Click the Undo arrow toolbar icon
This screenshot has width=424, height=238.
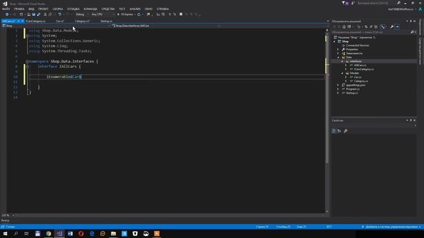point(60,15)
